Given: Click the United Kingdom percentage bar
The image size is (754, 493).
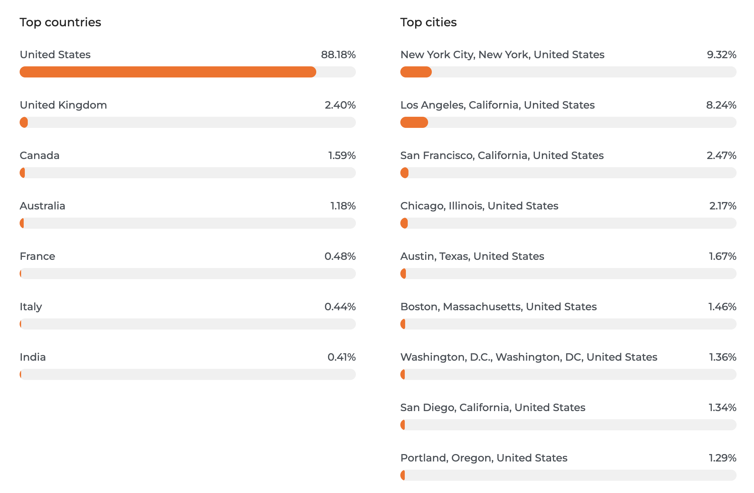Looking at the screenshot, I should [x=187, y=122].
